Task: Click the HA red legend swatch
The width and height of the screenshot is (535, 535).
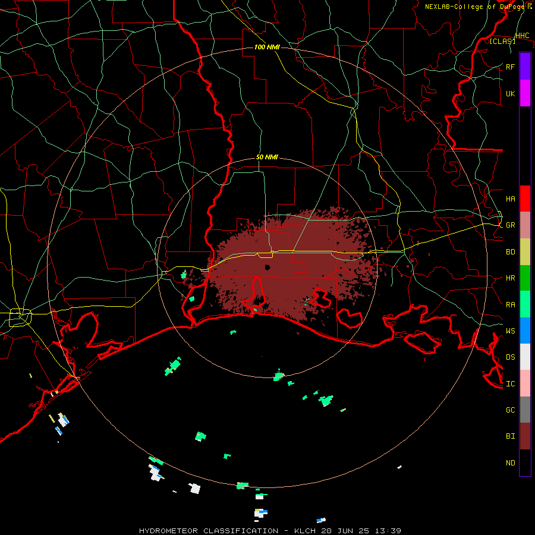Action: pyautogui.click(x=525, y=199)
